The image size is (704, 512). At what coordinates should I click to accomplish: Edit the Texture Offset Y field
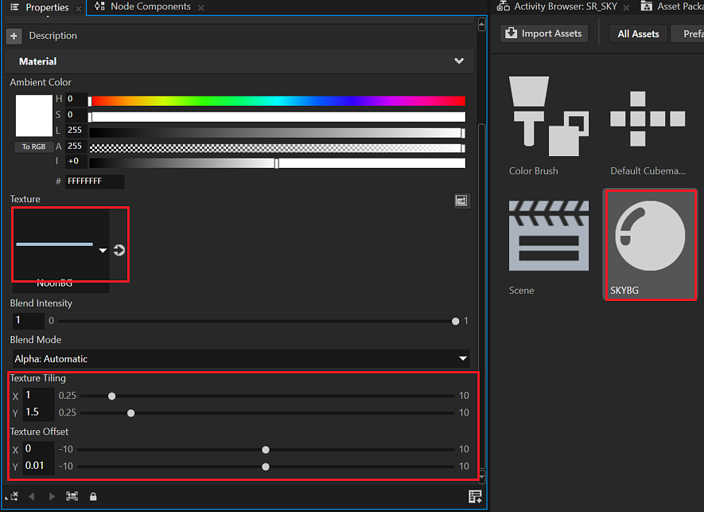[x=38, y=466]
